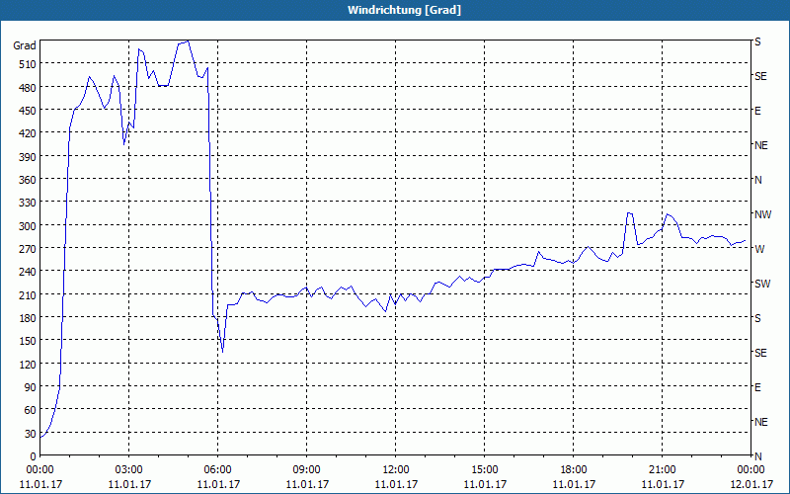The width and height of the screenshot is (790, 494).
Task: Select the W compass direction label
Action: [x=758, y=249]
